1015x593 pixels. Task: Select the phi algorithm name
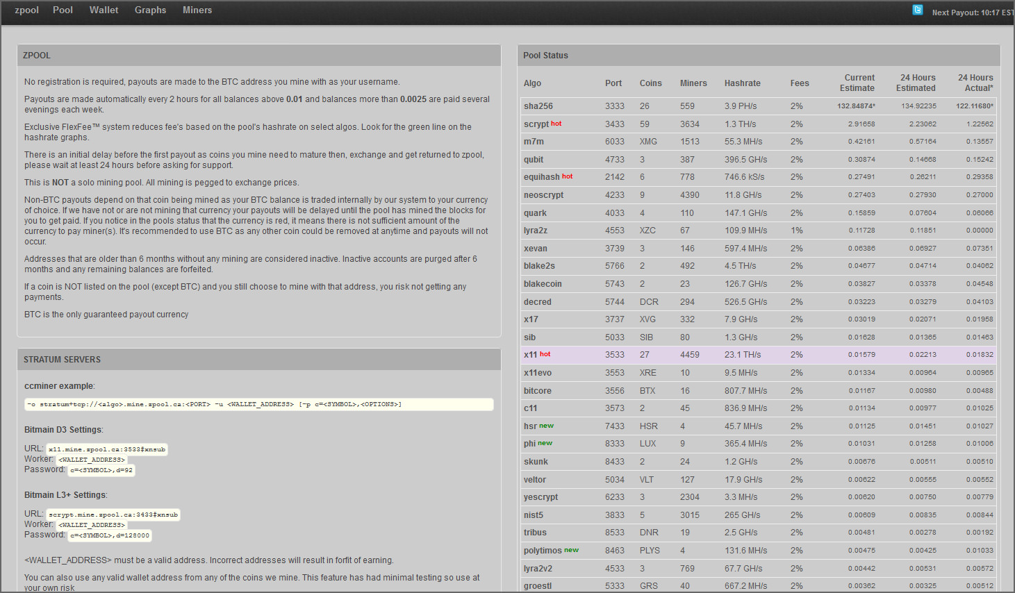click(x=529, y=444)
